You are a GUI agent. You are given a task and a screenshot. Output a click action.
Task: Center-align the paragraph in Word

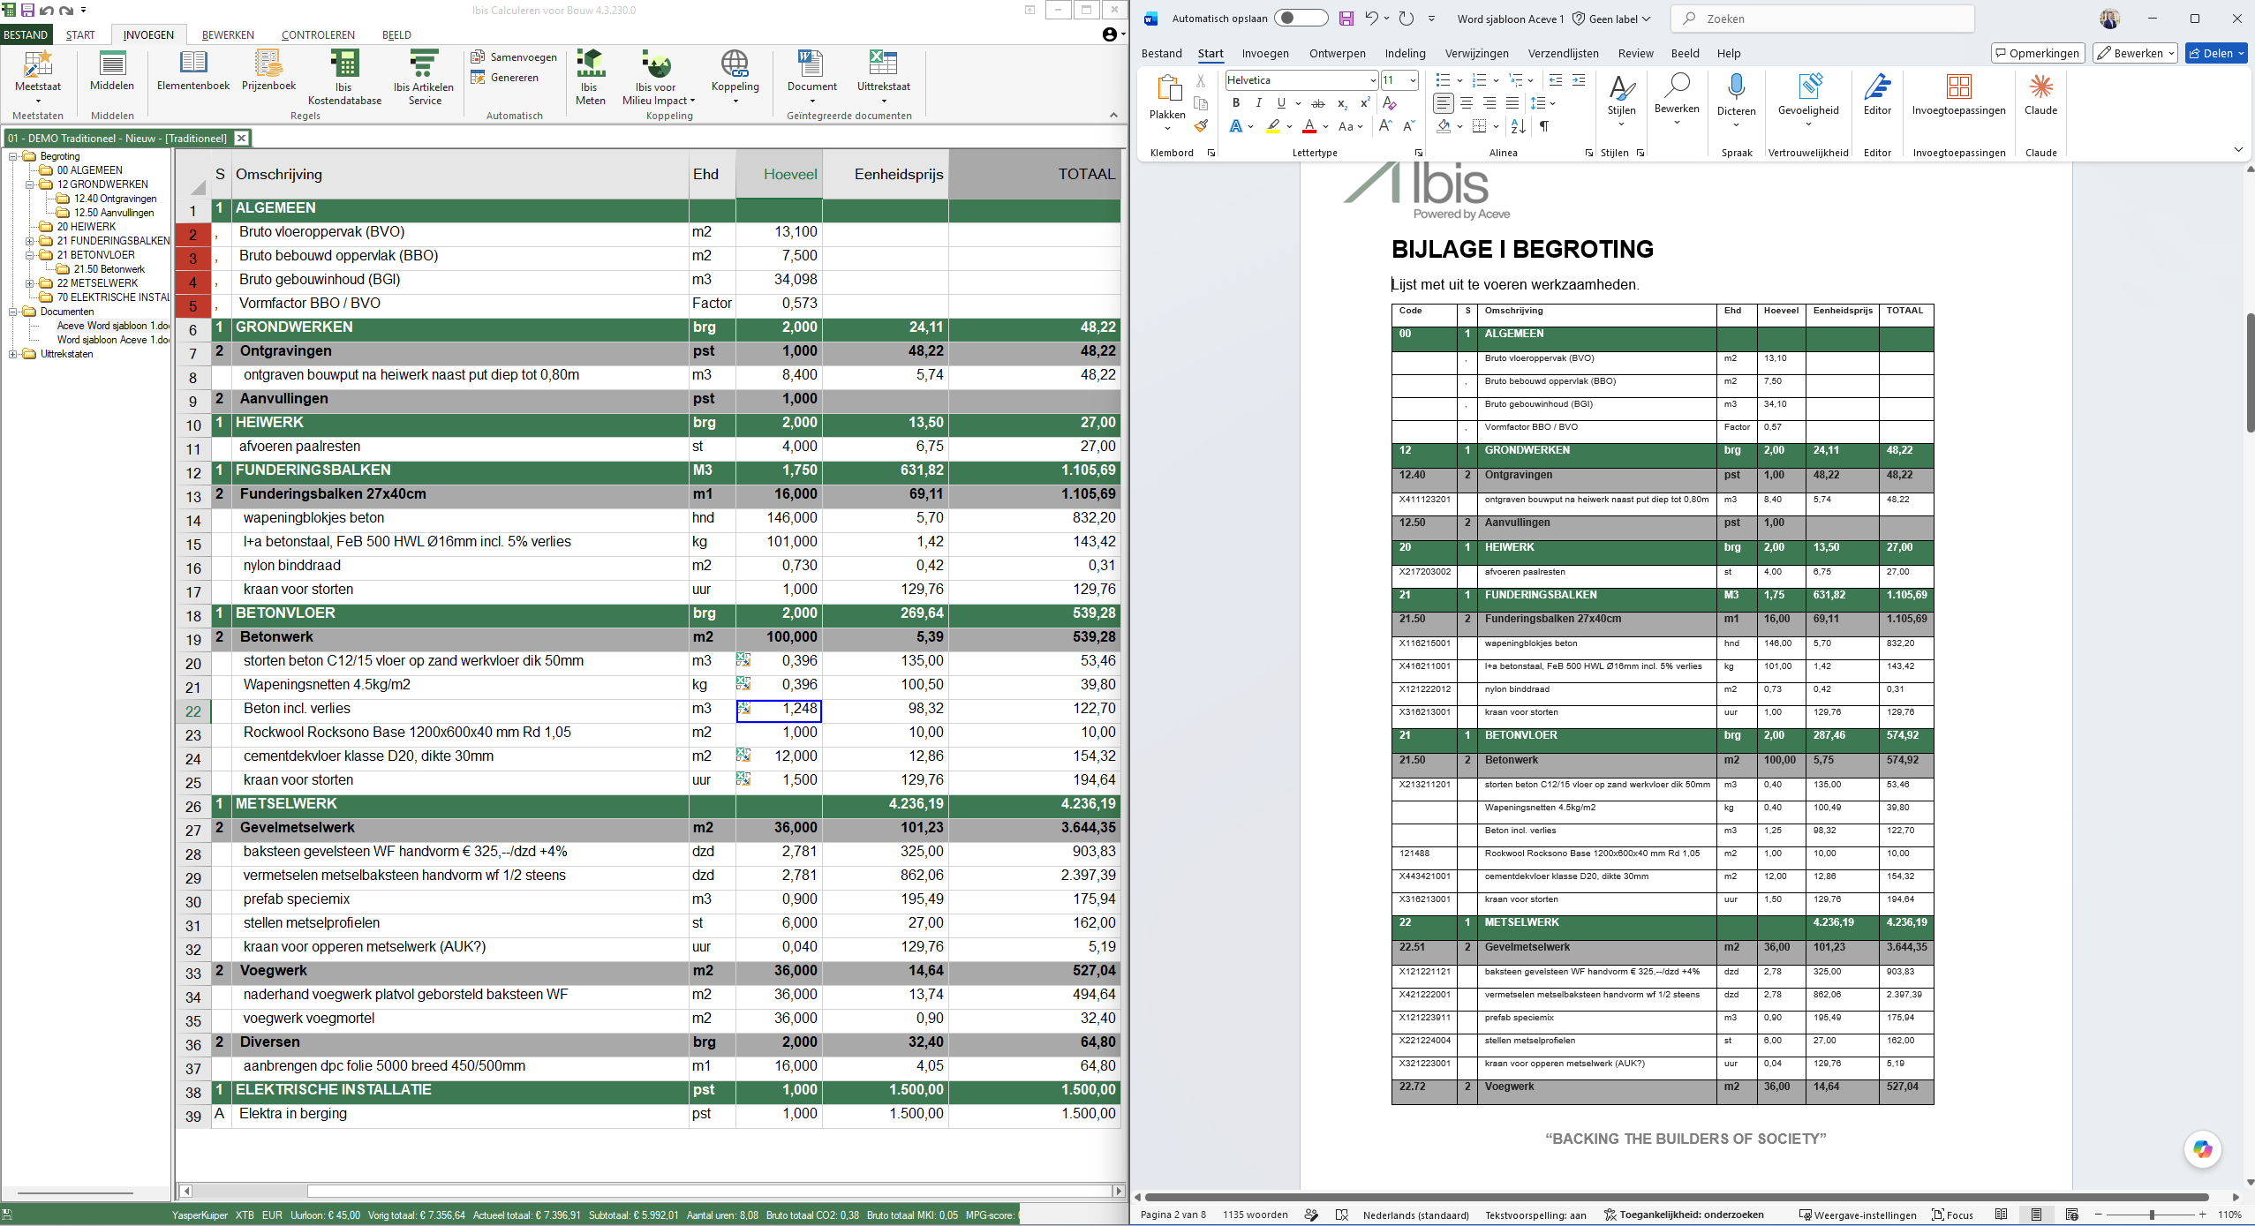tap(1467, 103)
